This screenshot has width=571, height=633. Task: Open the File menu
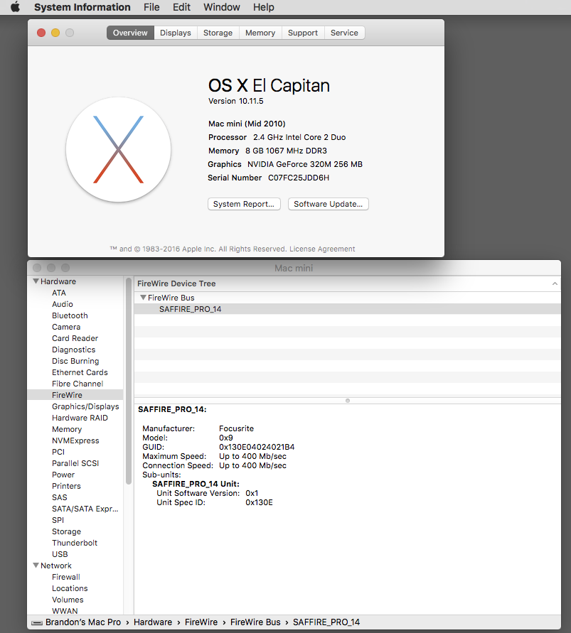(151, 7)
